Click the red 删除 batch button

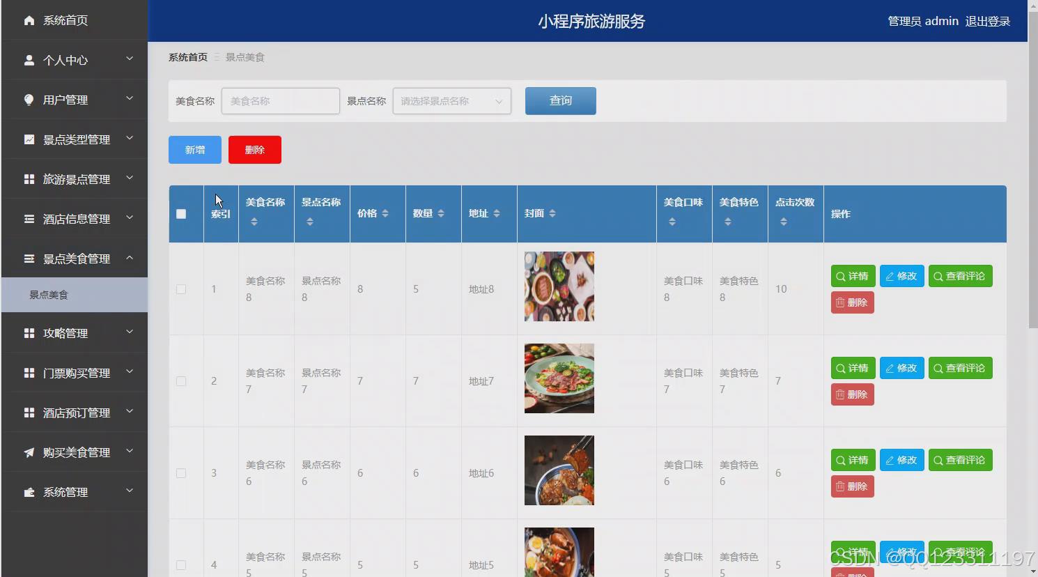[255, 150]
